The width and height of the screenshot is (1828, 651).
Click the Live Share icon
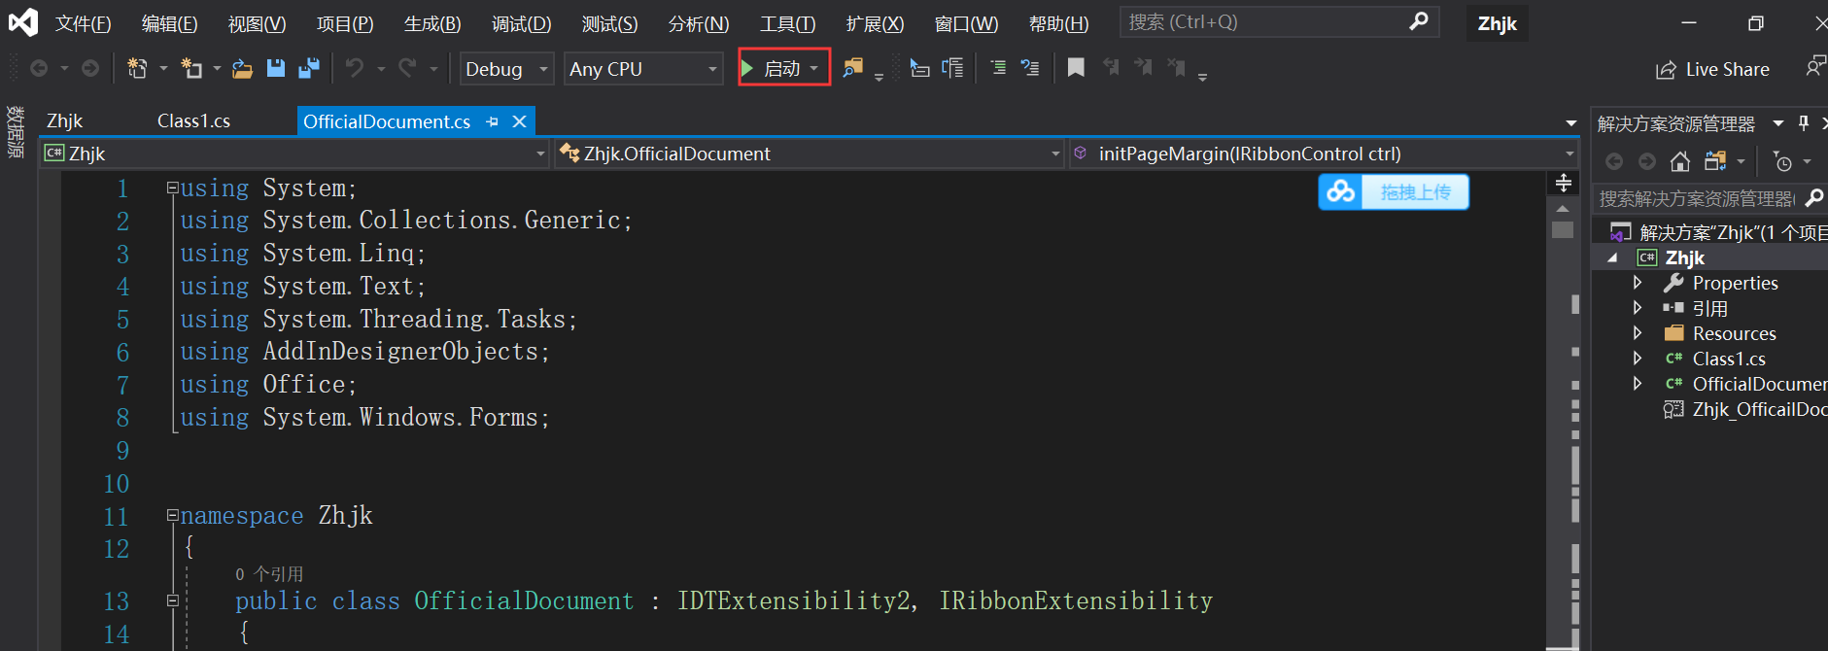point(1666,70)
